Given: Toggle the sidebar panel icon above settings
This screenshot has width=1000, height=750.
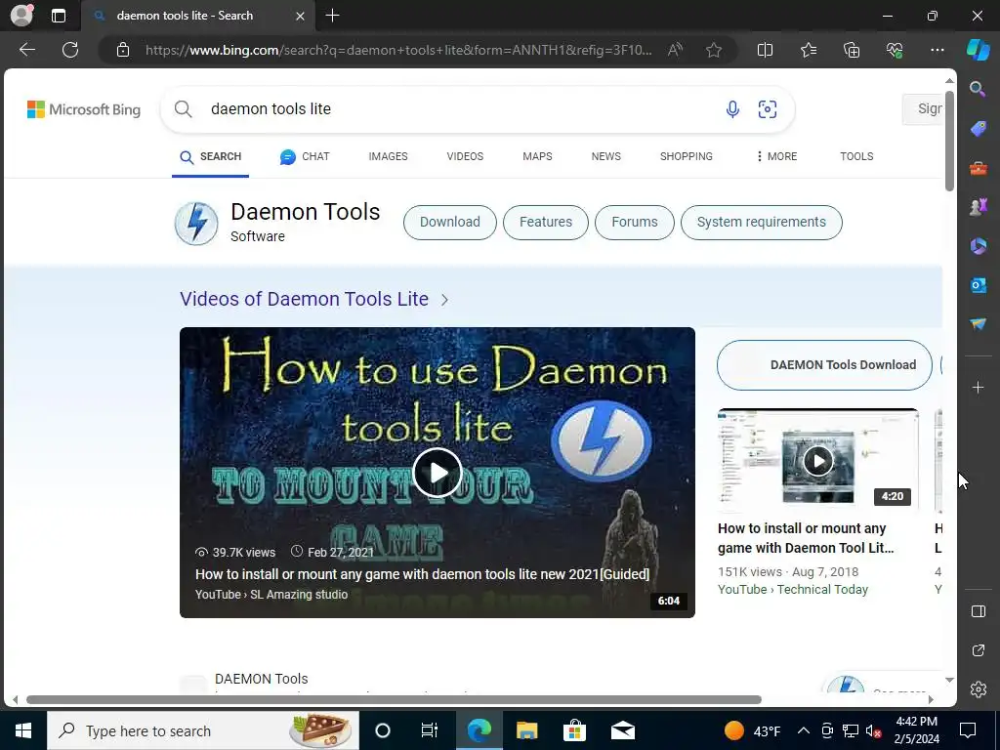Looking at the screenshot, I should [x=978, y=611].
